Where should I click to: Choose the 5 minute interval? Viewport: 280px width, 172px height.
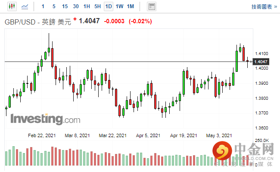pos(54,6)
